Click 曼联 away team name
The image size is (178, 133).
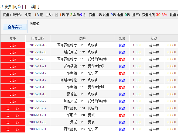click(91, 122)
